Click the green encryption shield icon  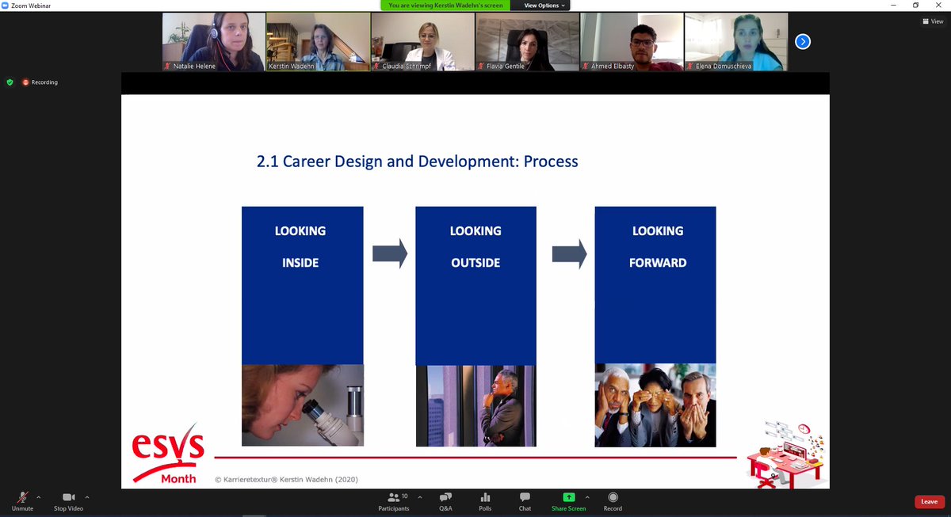pyautogui.click(x=10, y=82)
